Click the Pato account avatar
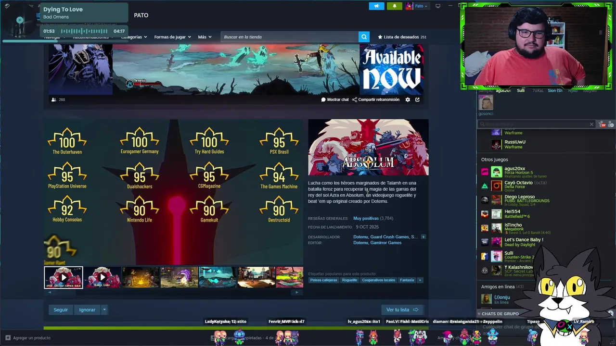The height and width of the screenshot is (346, 616). (x=409, y=6)
